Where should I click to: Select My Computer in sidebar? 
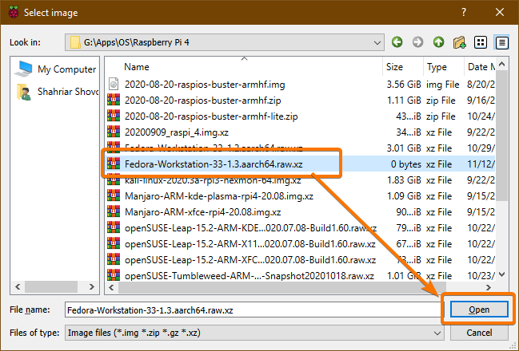pos(55,69)
